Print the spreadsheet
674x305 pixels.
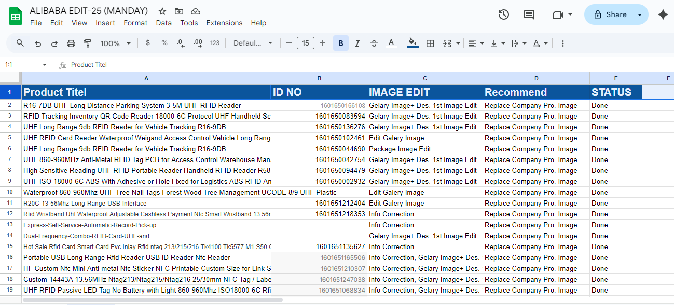(x=71, y=43)
